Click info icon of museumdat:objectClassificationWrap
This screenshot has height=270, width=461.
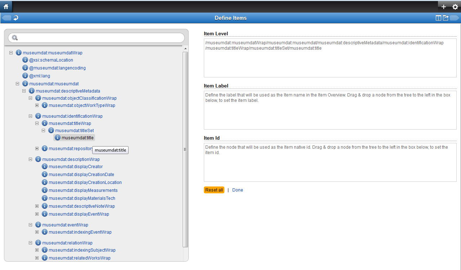point(38,98)
